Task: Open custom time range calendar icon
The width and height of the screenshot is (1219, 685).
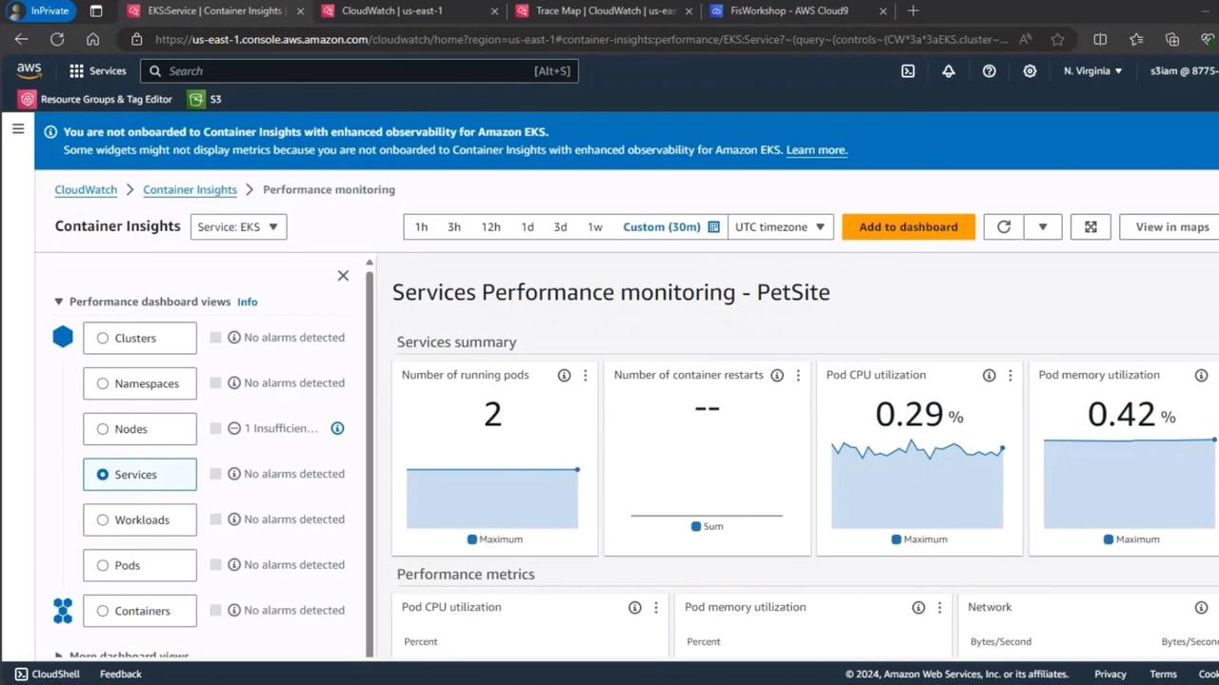Action: [x=713, y=227]
